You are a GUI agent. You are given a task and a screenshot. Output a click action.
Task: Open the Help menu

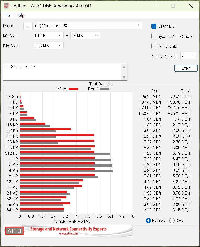(x=20, y=15)
